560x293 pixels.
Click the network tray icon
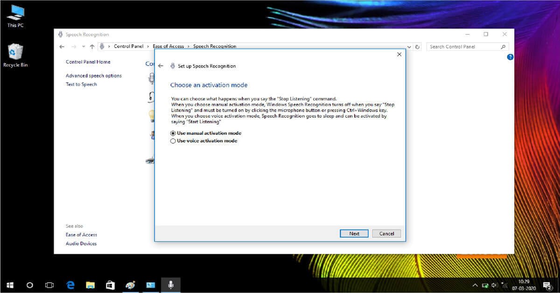[485, 285]
